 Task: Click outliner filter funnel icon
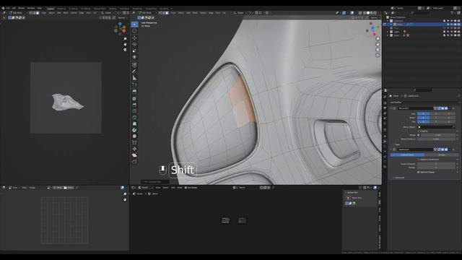(452, 13)
